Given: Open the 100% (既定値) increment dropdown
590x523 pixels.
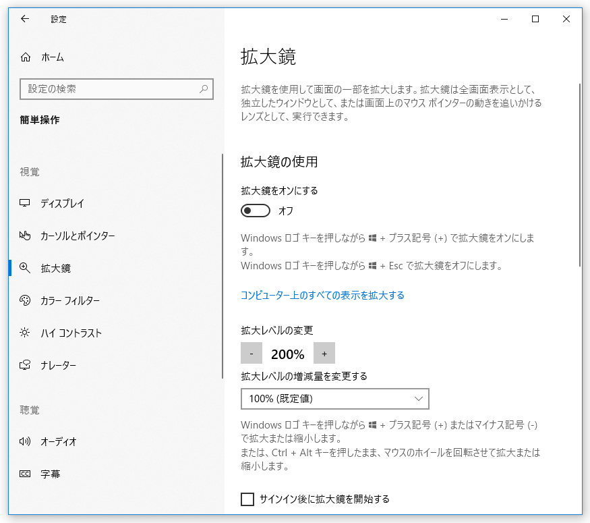Looking at the screenshot, I should pyautogui.click(x=335, y=399).
